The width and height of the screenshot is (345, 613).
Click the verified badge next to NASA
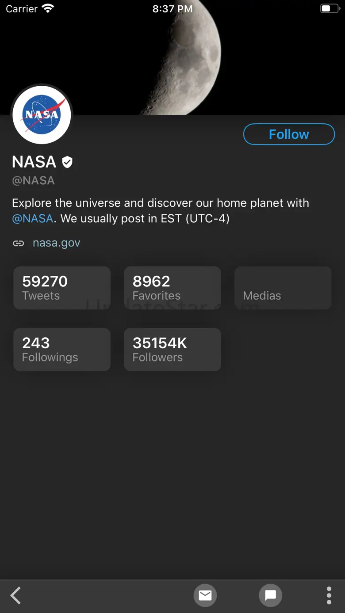tap(67, 162)
